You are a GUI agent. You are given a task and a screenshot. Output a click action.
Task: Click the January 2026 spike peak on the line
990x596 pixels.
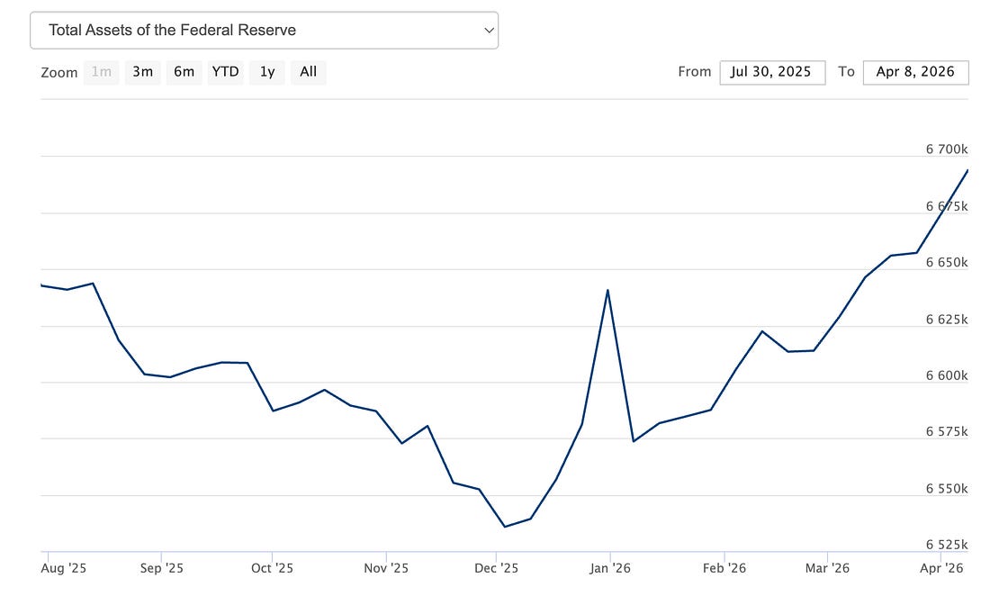[x=607, y=291]
